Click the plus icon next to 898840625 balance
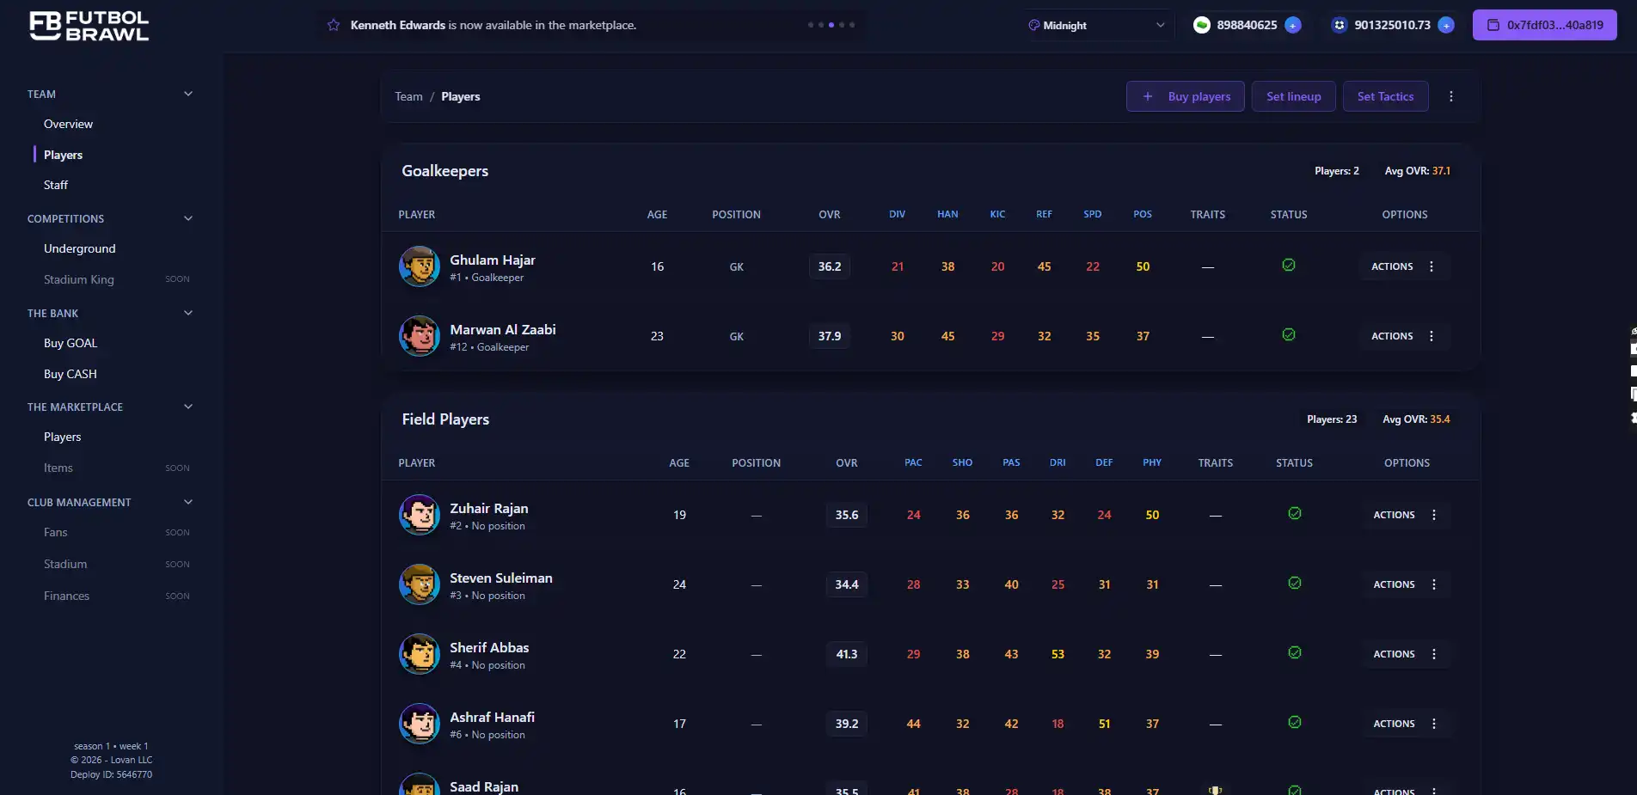This screenshot has height=795, width=1637. [1292, 25]
